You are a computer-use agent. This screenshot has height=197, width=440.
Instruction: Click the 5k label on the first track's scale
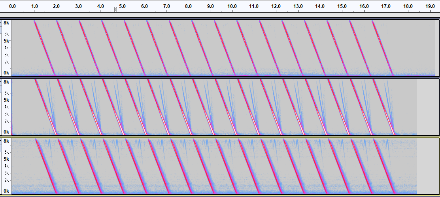(7, 41)
